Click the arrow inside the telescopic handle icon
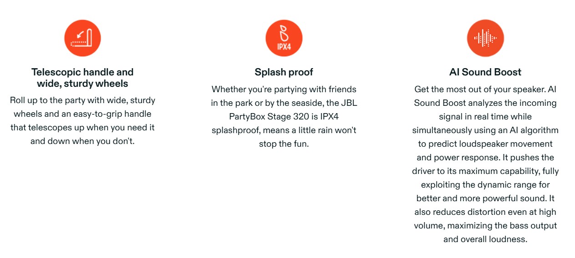This screenshot has height=258, width=575. click(x=80, y=35)
